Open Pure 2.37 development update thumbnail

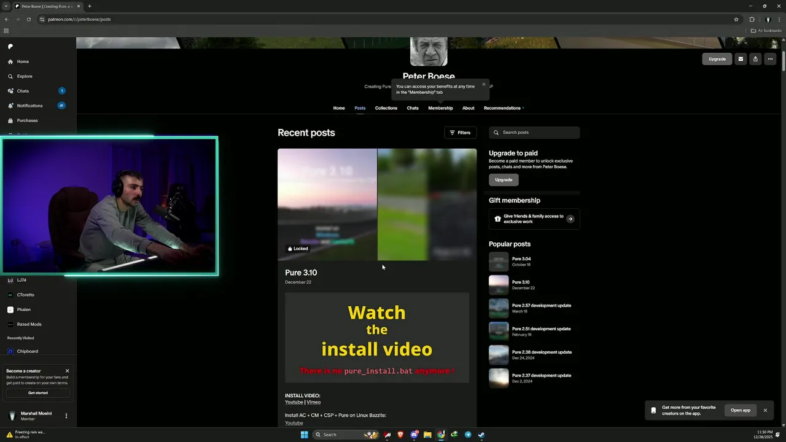tap(499, 378)
